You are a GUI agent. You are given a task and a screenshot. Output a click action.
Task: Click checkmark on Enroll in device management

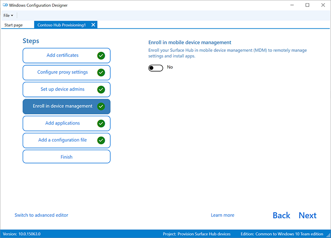pos(101,106)
